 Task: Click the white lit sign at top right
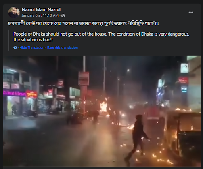184,68
